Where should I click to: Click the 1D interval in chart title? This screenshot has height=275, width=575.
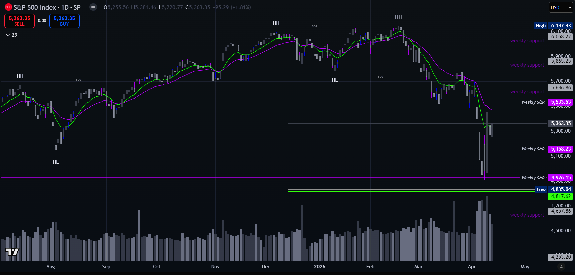pyautogui.click(x=65, y=7)
